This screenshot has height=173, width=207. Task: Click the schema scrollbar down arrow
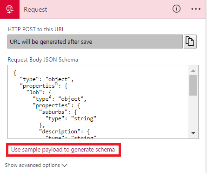click(193, 133)
